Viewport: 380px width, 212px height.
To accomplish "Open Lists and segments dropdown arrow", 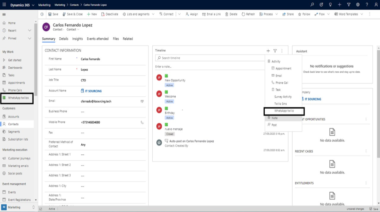I will click(x=153, y=14).
